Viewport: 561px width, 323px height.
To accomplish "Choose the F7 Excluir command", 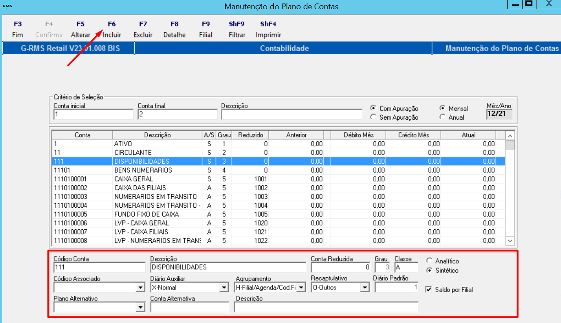I will pos(143,29).
